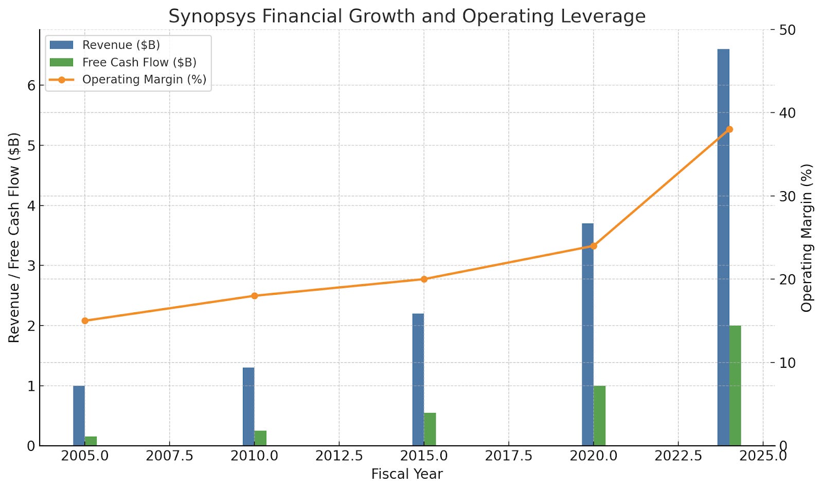Click the 'Revenue / Free Cash Flow ($B)' axis label
Viewport: 823px width, 490px height.
coord(14,238)
